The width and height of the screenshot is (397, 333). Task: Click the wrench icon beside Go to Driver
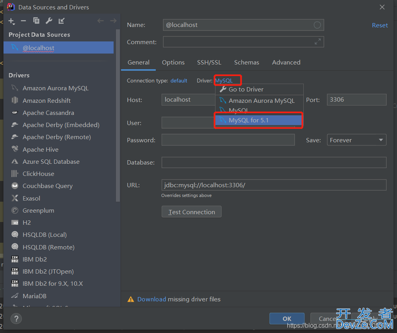point(223,89)
